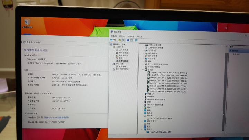249x140 pixels.
Task: Click the 網路介面卡 network icon
Action: pyautogui.click(x=145, y=121)
